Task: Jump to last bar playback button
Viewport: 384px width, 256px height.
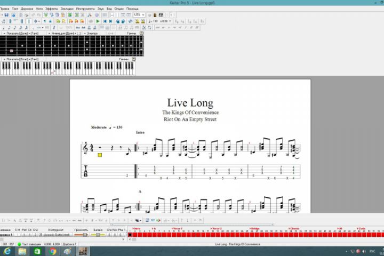Action: (x=110, y=21)
